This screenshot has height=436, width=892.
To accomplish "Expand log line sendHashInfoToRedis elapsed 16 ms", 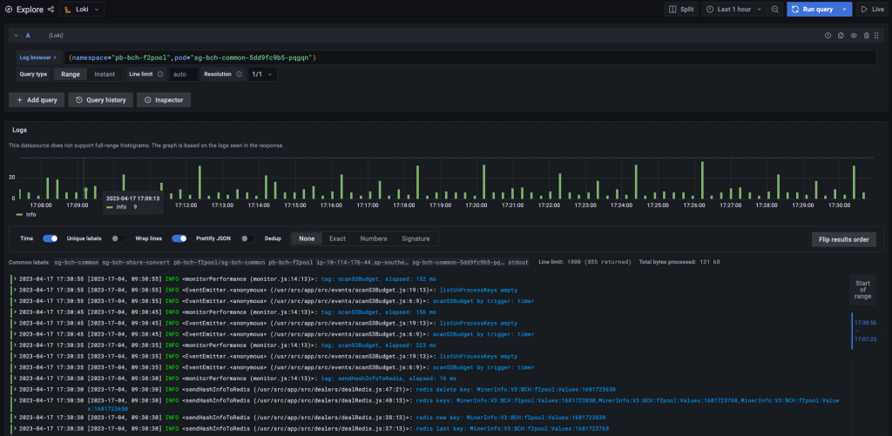I will pos(15,378).
